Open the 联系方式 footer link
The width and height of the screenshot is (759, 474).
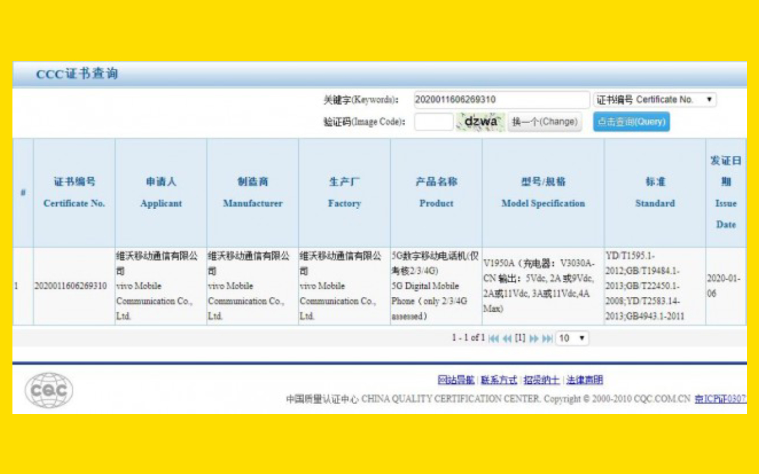499,380
